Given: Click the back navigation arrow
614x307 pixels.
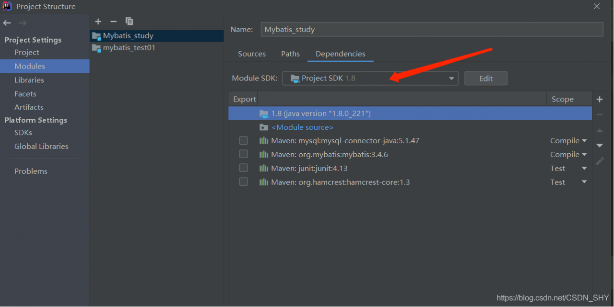Looking at the screenshot, I should [x=7, y=23].
